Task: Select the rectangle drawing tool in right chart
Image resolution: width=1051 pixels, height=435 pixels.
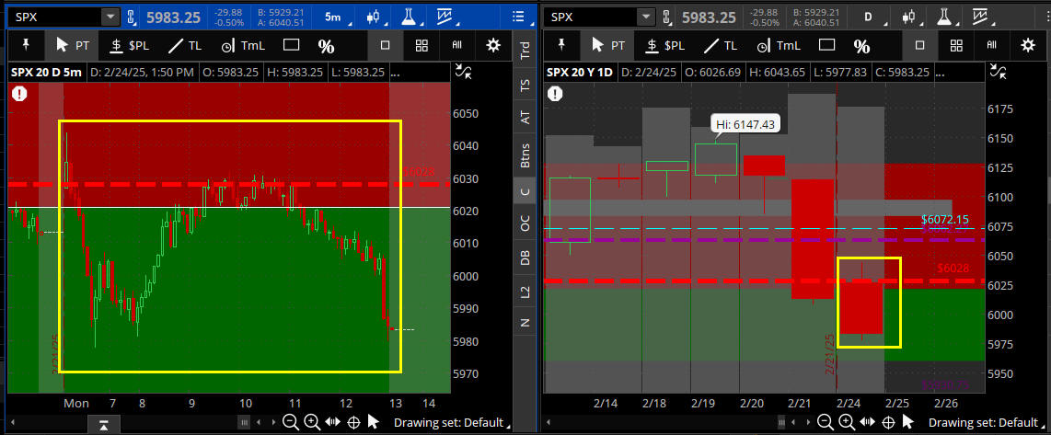Action: tap(826, 45)
